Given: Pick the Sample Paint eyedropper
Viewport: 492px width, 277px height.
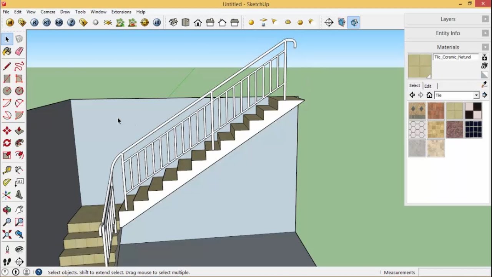Looking at the screenshot, I should pyautogui.click(x=485, y=85).
